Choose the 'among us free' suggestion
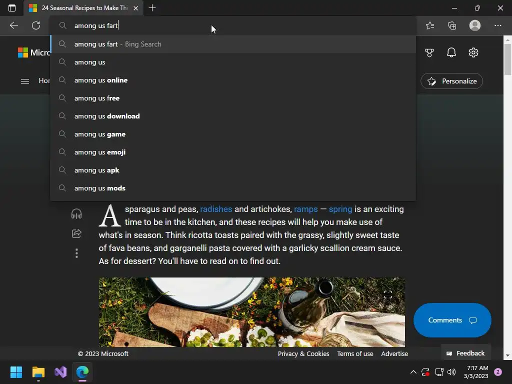Image resolution: width=512 pixels, height=384 pixels. 233,98
